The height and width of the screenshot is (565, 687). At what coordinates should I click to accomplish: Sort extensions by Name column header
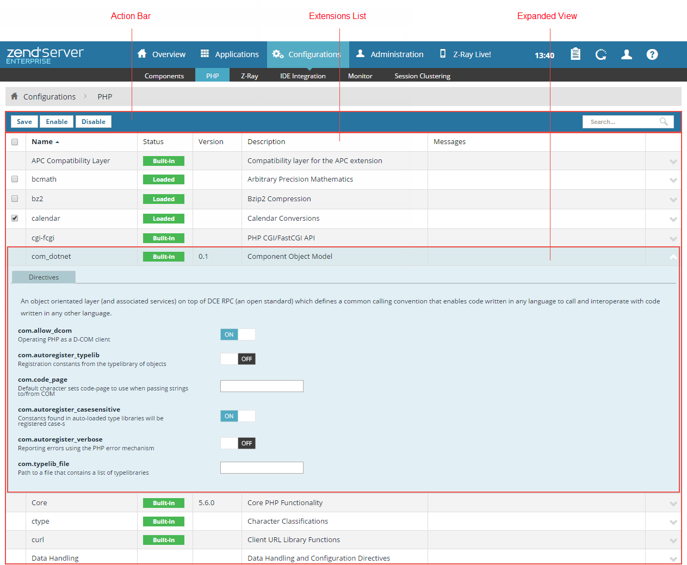pyautogui.click(x=42, y=142)
